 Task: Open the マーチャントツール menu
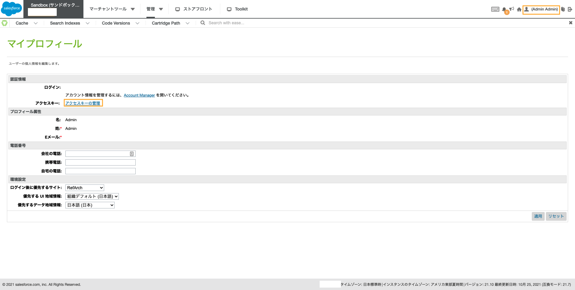pyautogui.click(x=111, y=9)
